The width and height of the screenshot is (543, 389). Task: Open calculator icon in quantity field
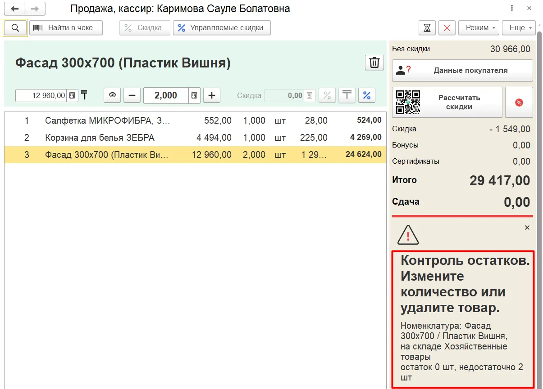tap(194, 95)
